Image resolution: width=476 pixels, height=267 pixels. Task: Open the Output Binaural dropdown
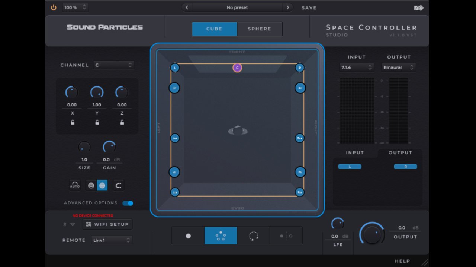click(x=398, y=67)
